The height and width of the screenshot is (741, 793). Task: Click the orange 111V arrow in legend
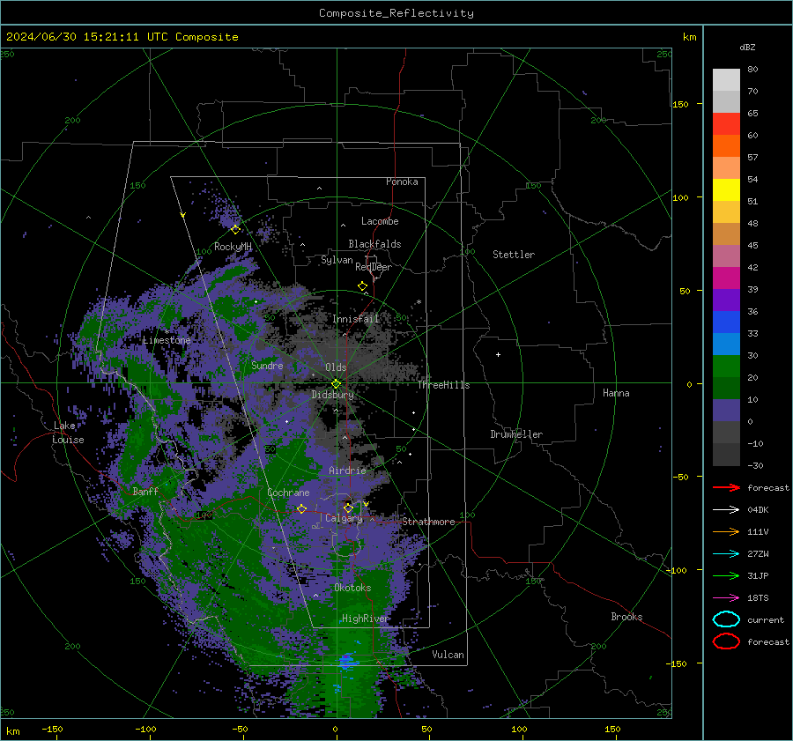[726, 531]
